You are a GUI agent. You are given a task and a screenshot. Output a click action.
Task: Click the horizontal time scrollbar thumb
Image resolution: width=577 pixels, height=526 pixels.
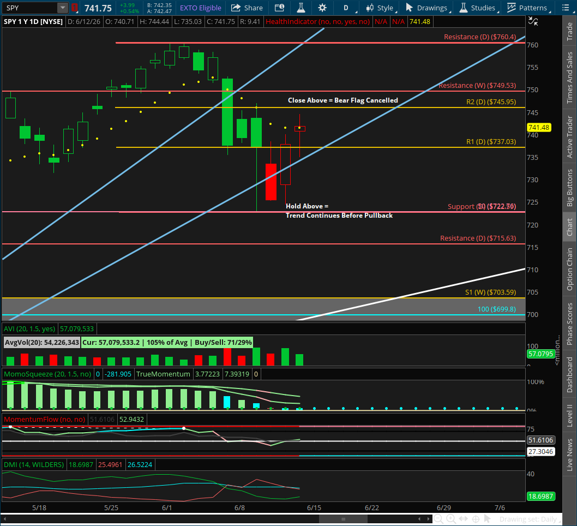(x=343, y=519)
